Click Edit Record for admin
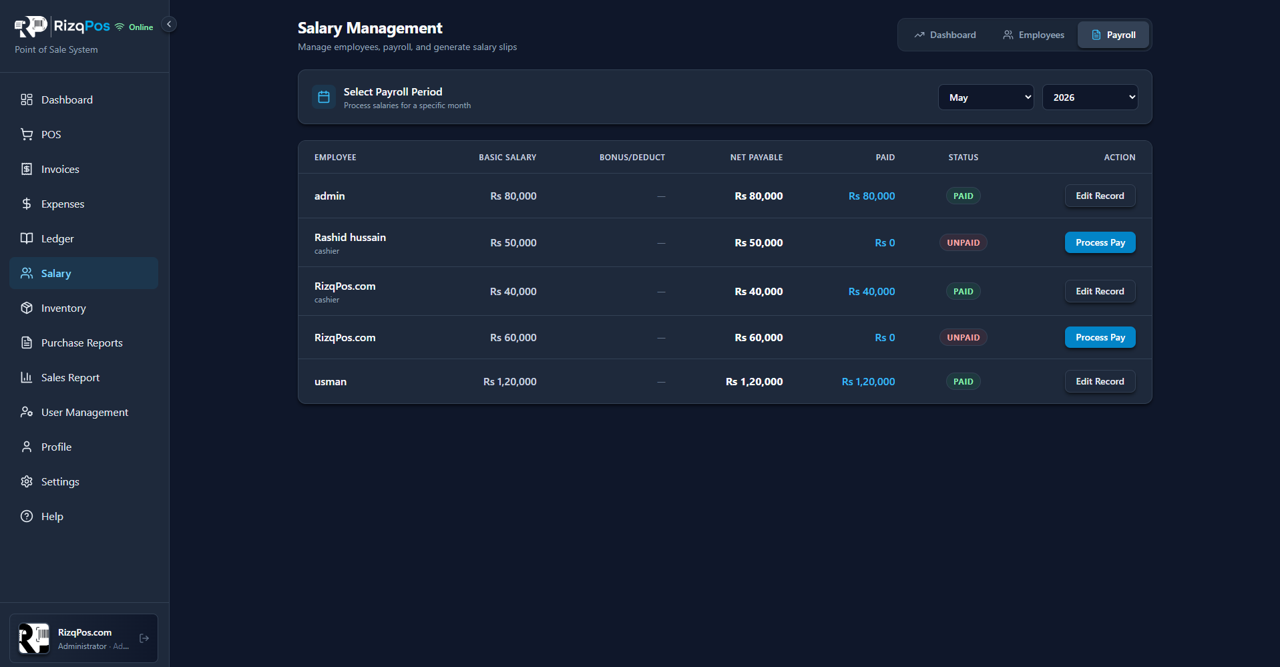1280x667 pixels. coord(1100,196)
